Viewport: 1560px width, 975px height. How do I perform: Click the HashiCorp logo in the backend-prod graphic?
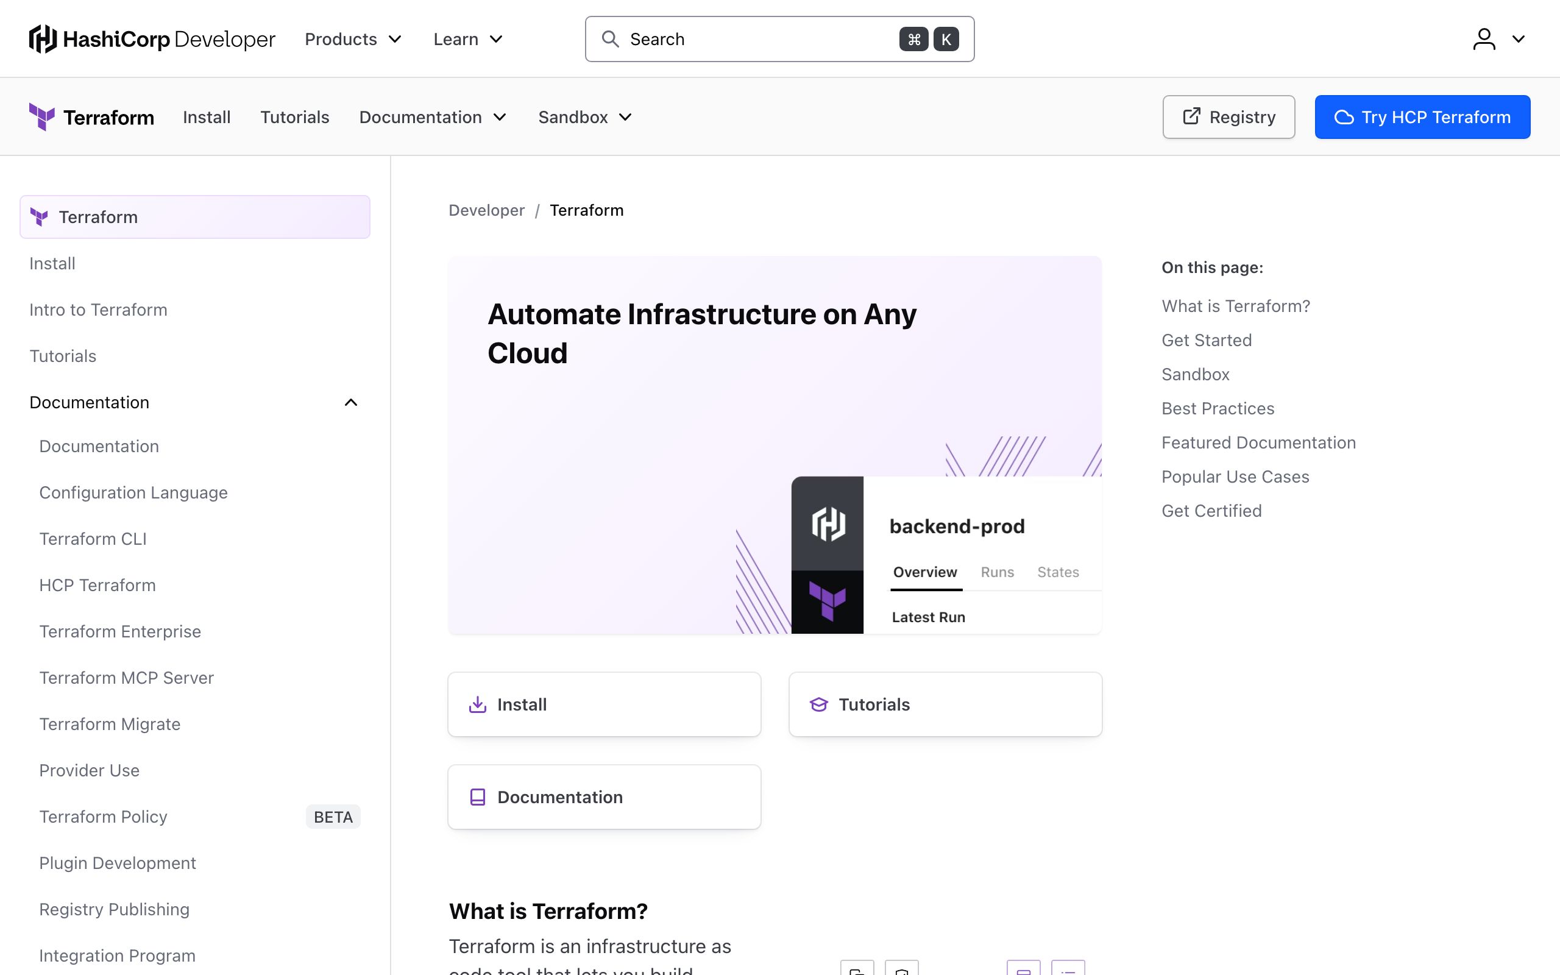coord(828,523)
